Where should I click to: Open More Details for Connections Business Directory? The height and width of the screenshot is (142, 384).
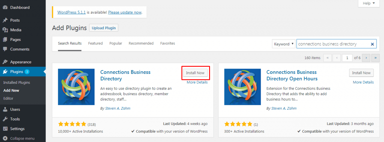point(197,82)
